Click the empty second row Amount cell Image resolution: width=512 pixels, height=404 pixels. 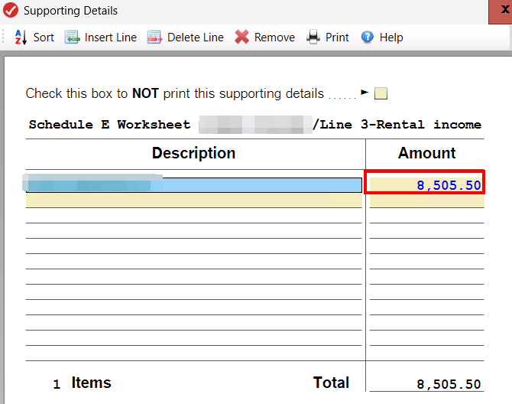pos(426,200)
